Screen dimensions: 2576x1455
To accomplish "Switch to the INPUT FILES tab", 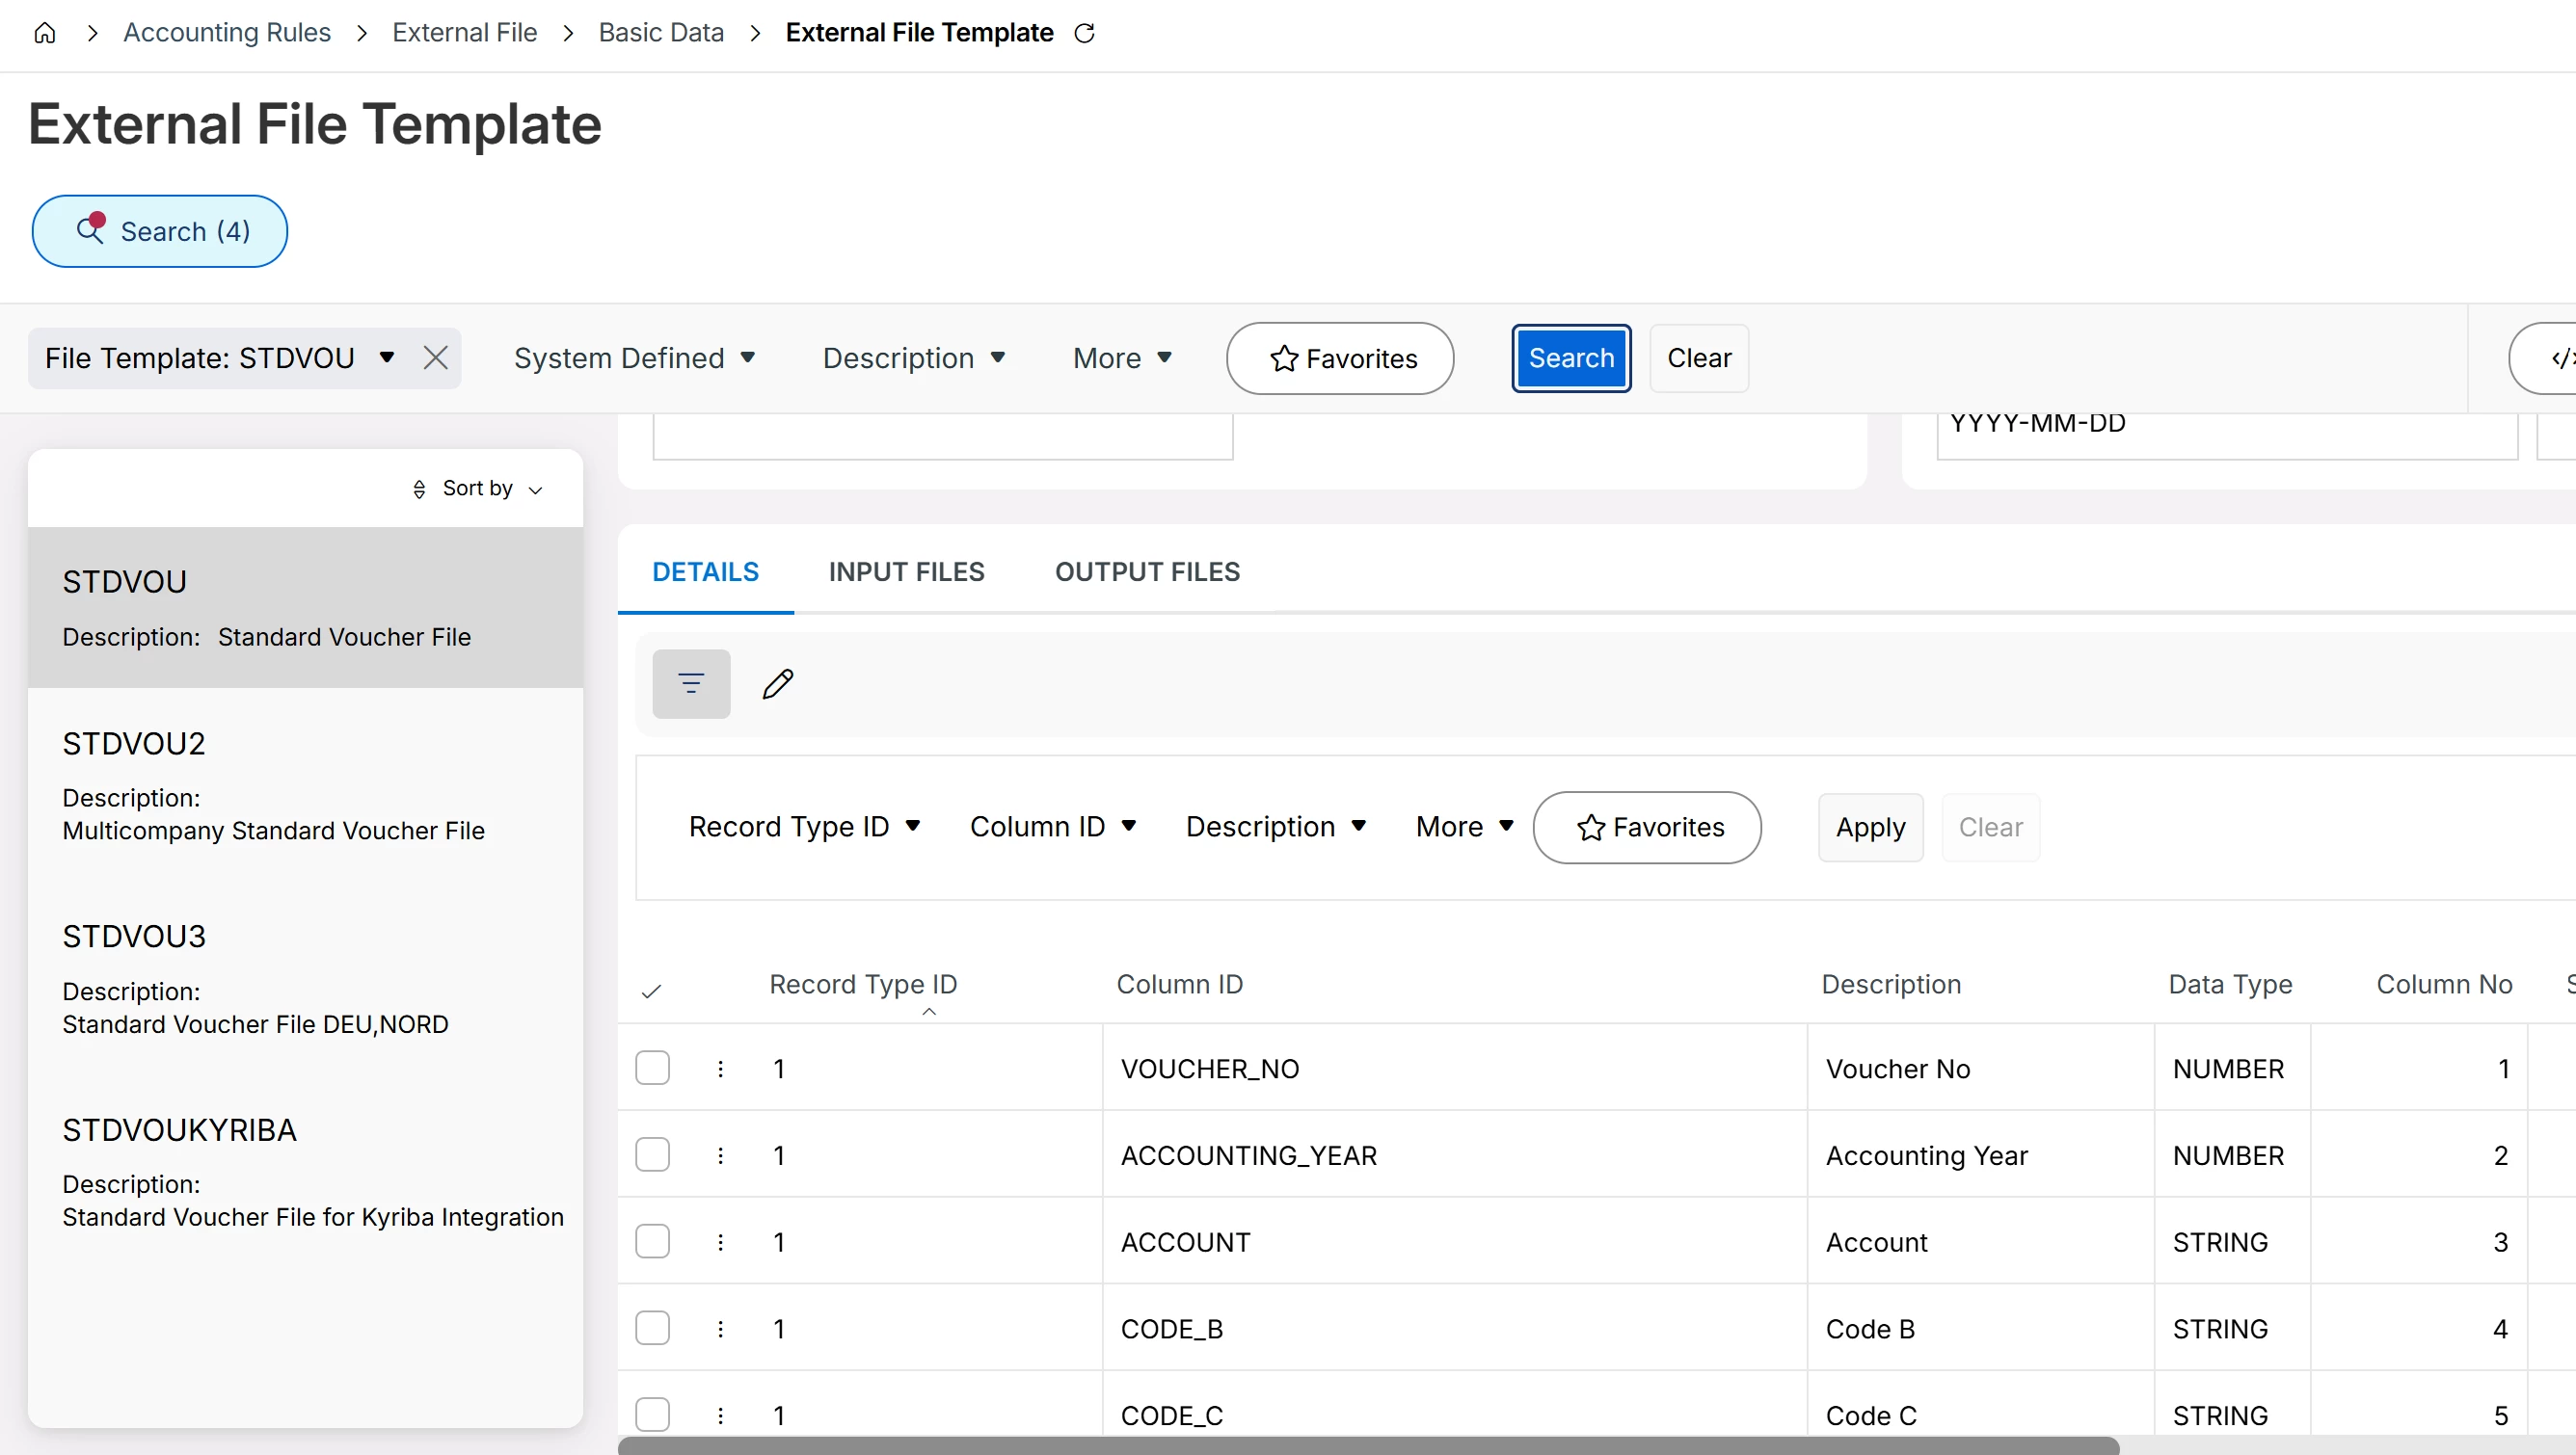I will coord(906,571).
